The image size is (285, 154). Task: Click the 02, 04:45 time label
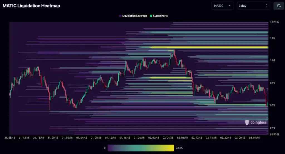coord(168,138)
